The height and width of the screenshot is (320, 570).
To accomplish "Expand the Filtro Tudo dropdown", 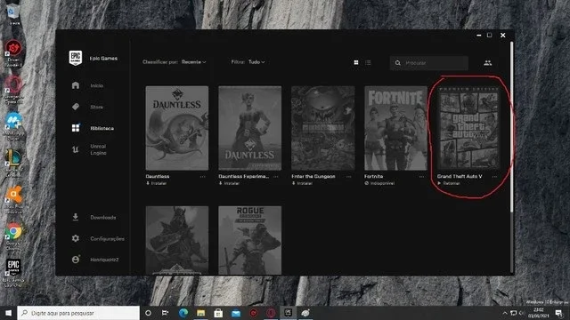I will pos(256,62).
